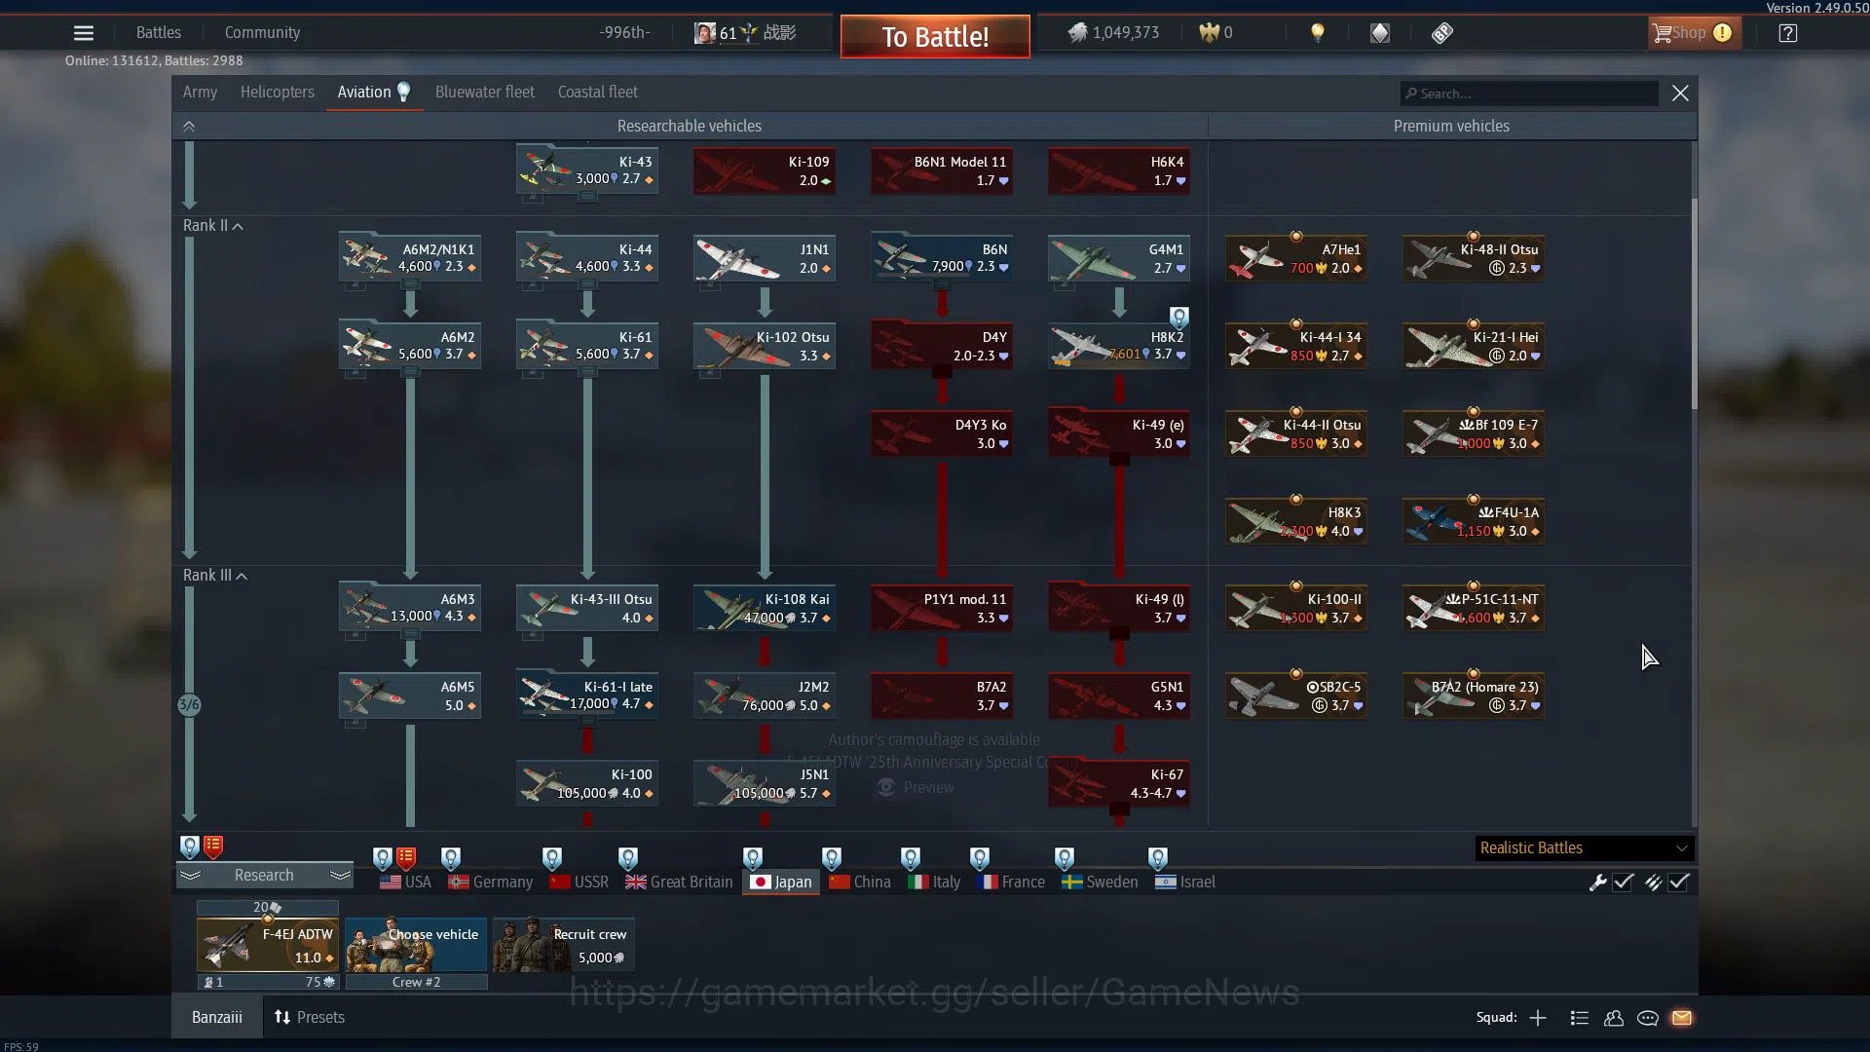
Task: Select the J2M2 aircraft card
Action: (765, 695)
